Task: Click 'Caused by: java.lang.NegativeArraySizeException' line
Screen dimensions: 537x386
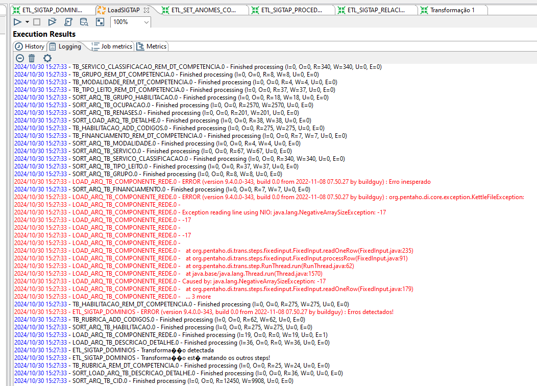Action: (170, 281)
